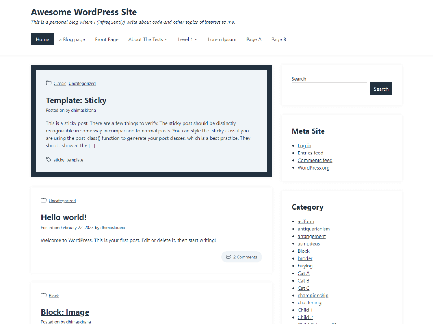Open the Home menu item

(43, 39)
